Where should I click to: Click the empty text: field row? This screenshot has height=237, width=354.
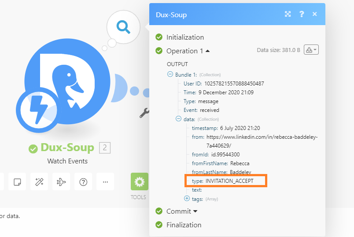tap(197, 190)
